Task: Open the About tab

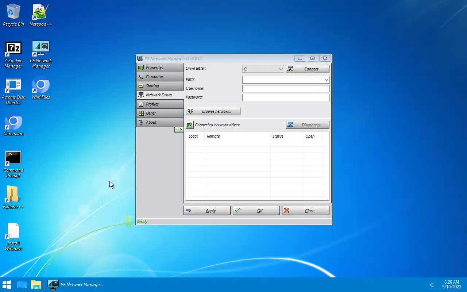Action: coord(160,122)
